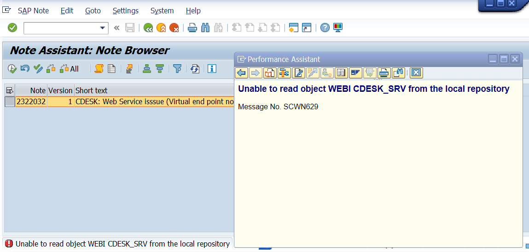This screenshot has height=252, width=529.
Task: Click the Sort Descending icon
Action: click(x=160, y=69)
